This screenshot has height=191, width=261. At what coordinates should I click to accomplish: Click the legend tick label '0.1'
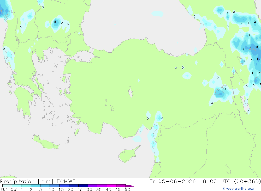[4, 189]
